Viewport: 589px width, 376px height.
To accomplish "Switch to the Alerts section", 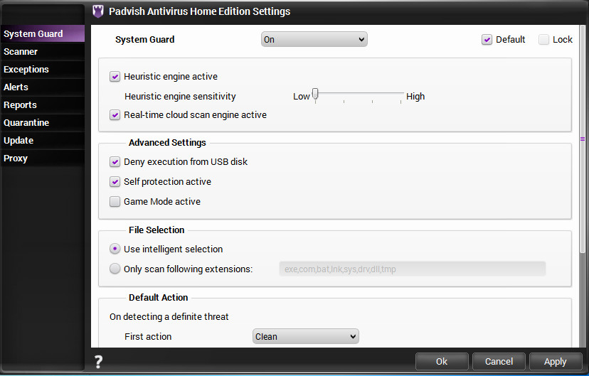I will point(43,87).
